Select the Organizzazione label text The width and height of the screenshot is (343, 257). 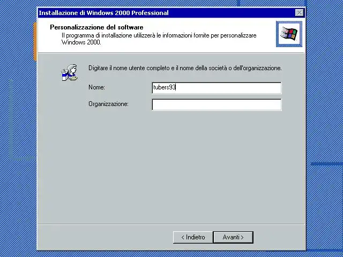(x=108, y=104)
